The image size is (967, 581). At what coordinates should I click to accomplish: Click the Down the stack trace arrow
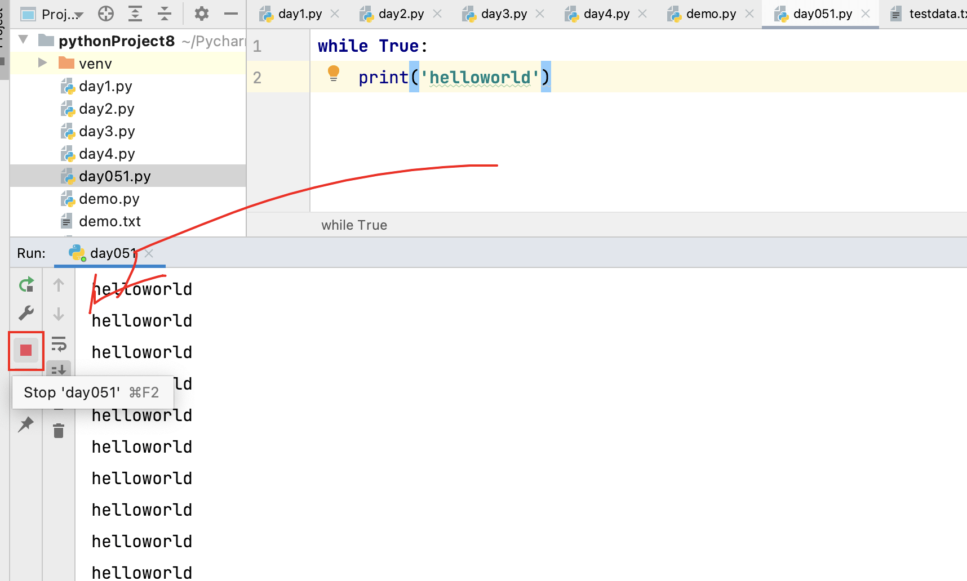click(x=59, y=314)
